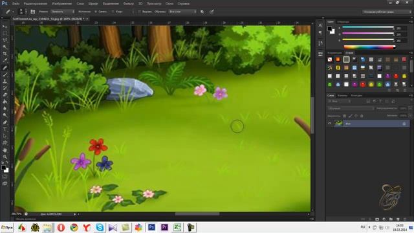Viewport: 414px width, 233px height.
Task: Add layer mask icon
Action: [x=377, y=219]
